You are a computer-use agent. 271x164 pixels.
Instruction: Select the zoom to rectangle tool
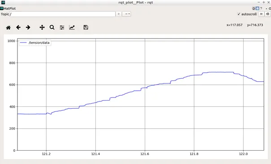[52, 27]
